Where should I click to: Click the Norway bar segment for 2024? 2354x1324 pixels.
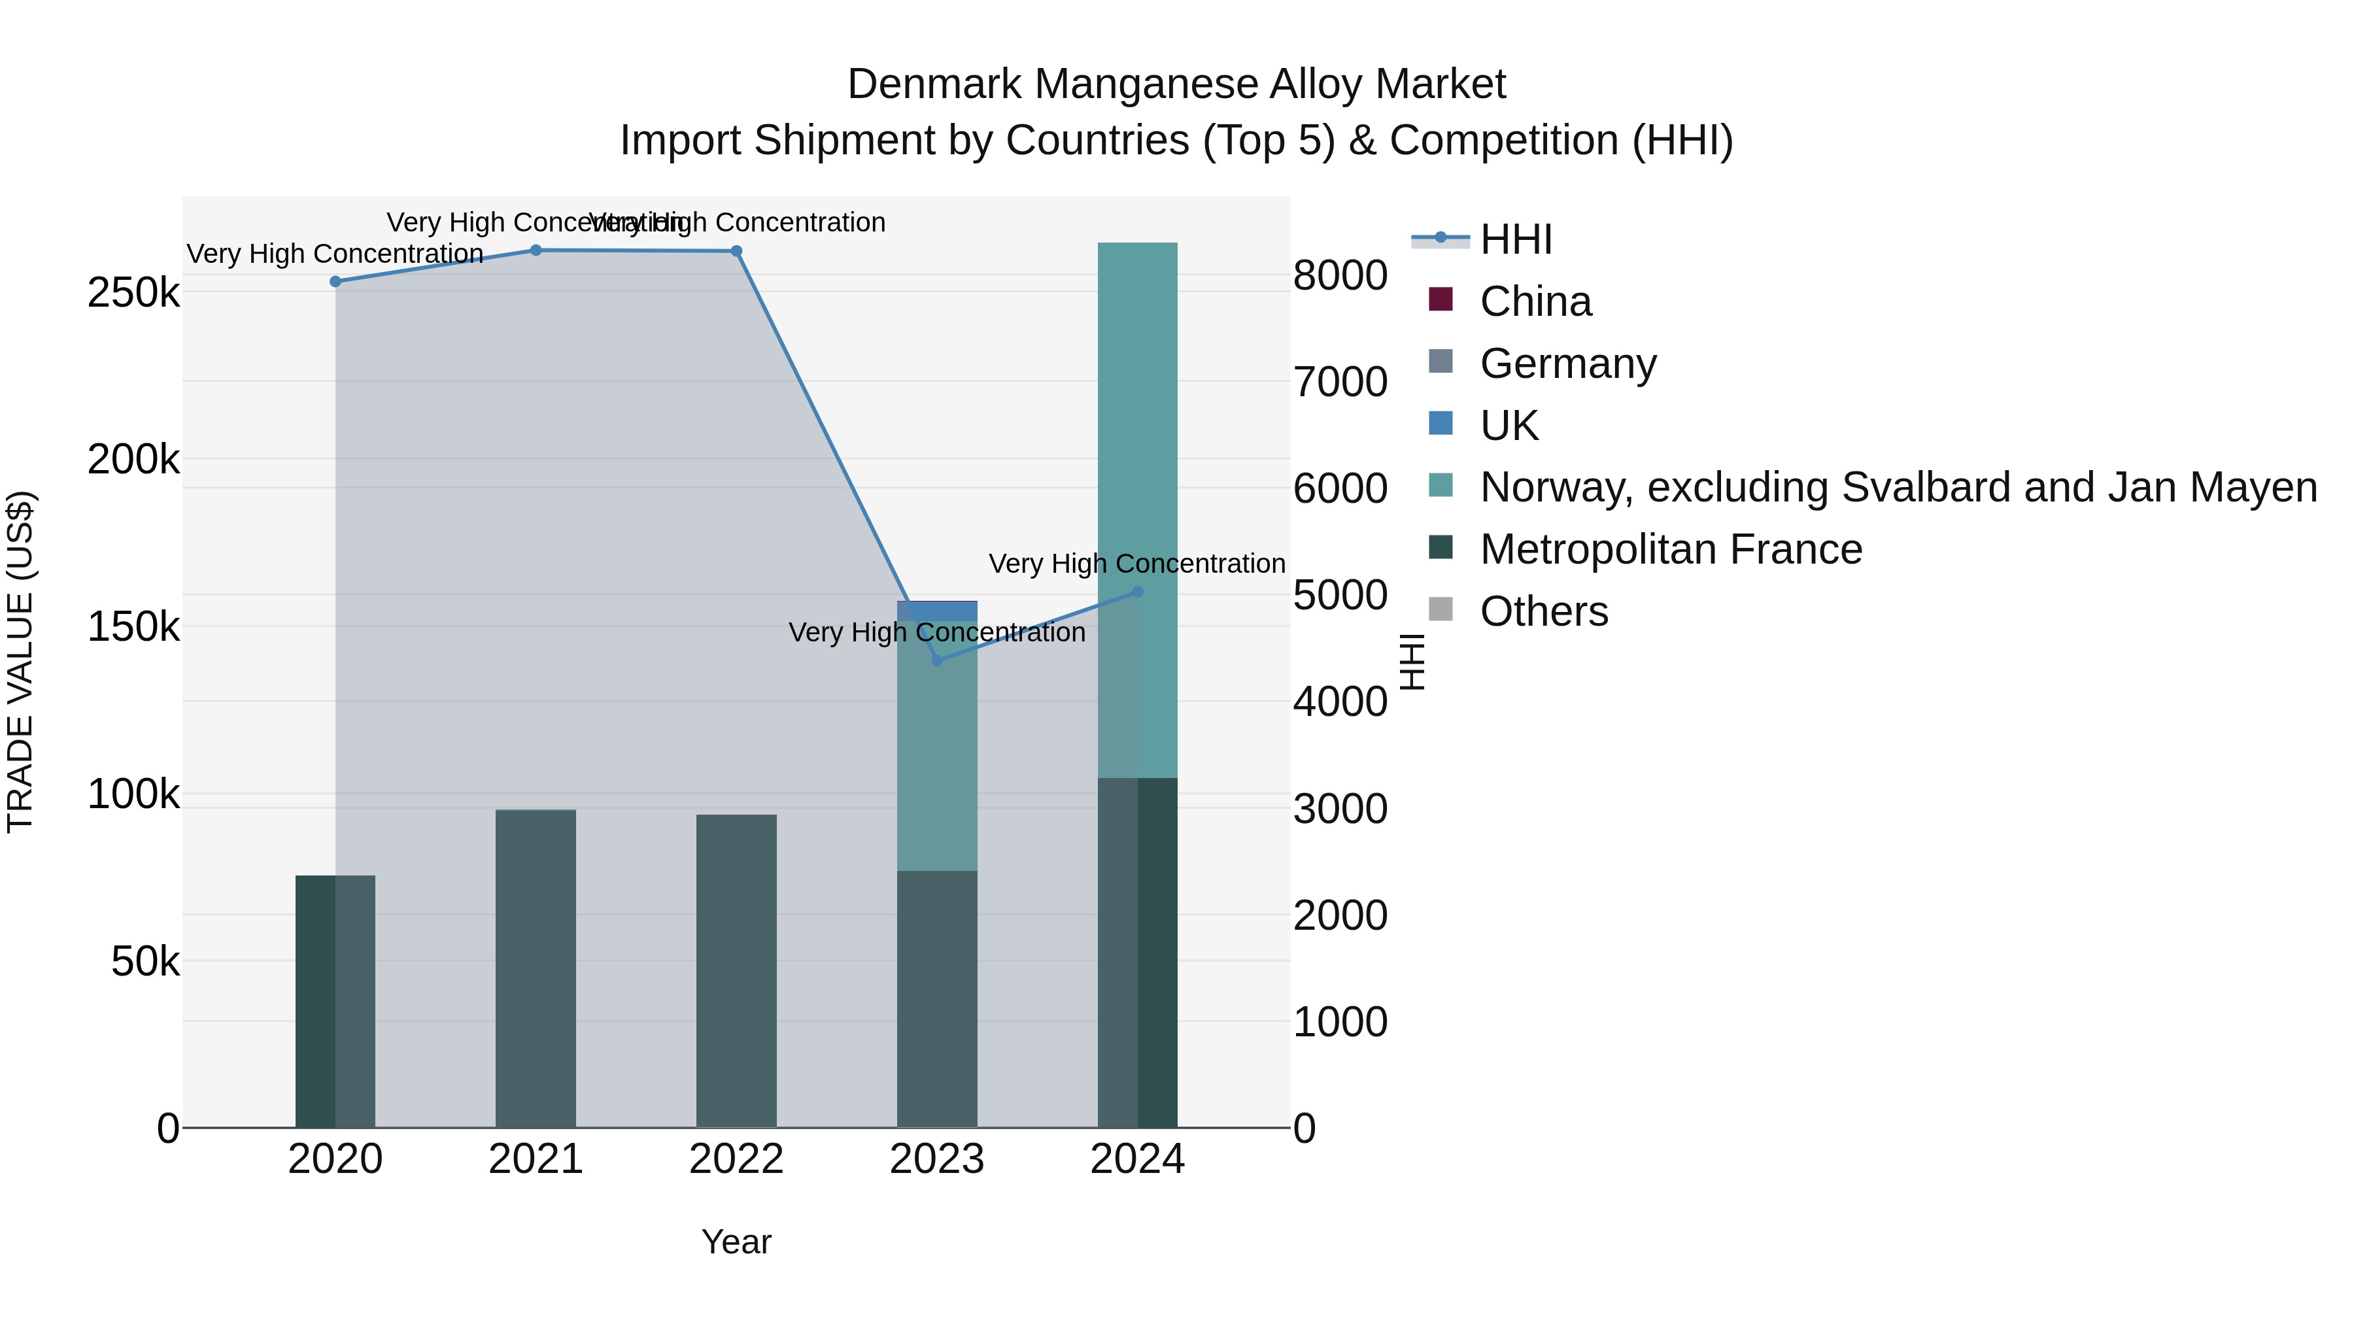pos(1138,511)
